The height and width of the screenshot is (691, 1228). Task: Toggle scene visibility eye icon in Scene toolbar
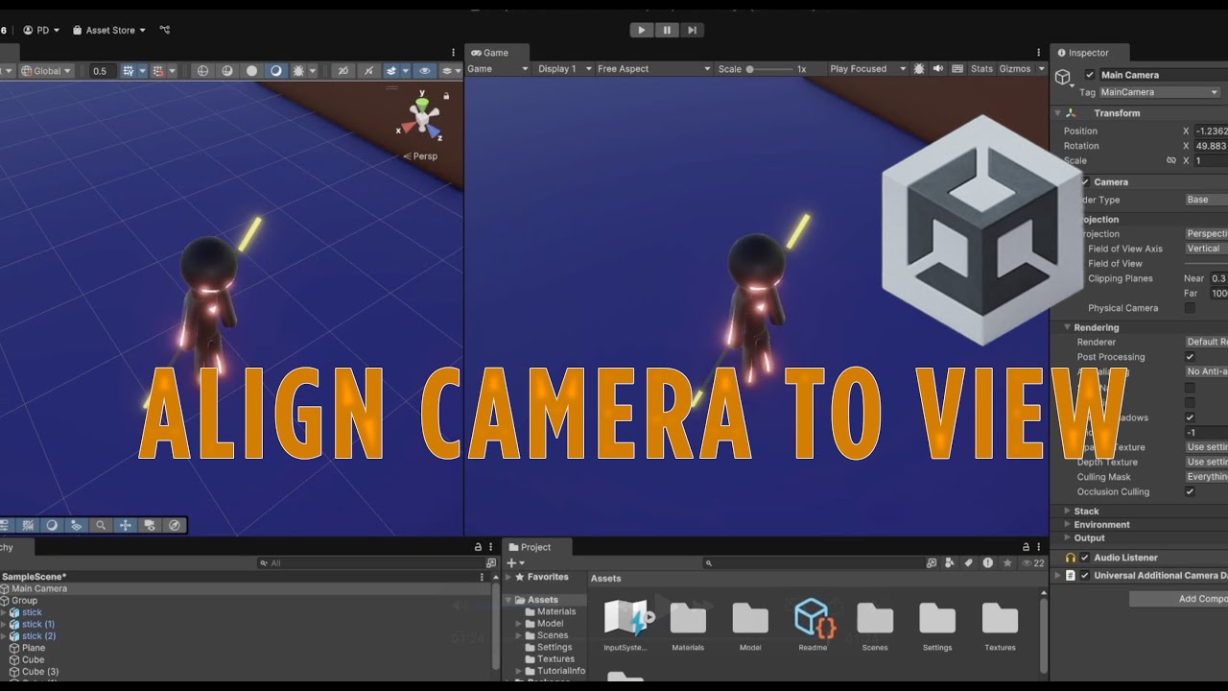424,70
